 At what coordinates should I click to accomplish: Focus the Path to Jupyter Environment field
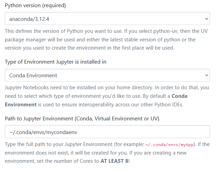[107, 132]
